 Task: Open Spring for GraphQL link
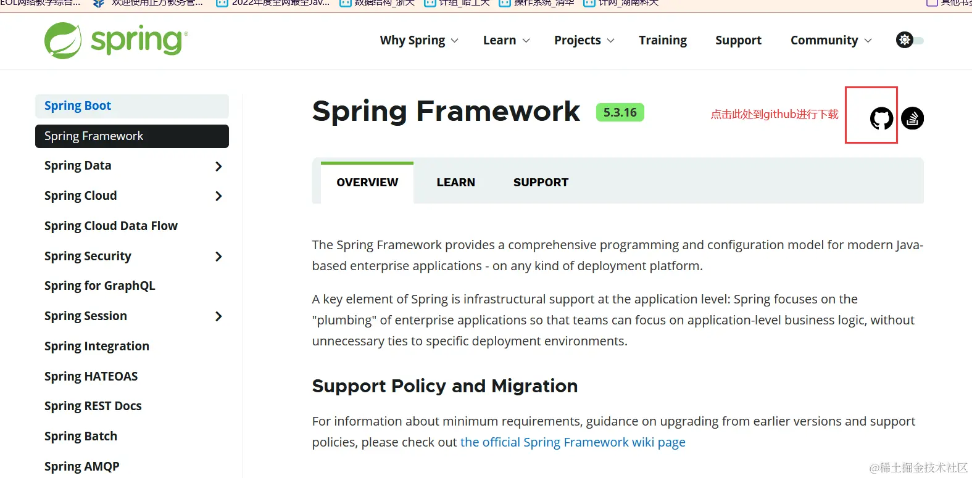100,286
